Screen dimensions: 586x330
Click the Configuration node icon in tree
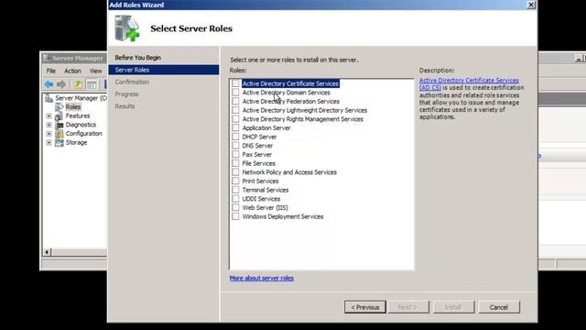[x=59, y=134]
